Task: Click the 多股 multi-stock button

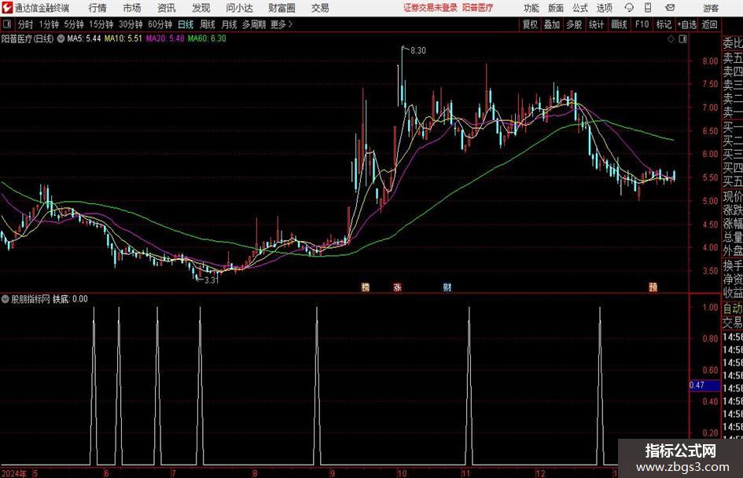Action: click(574, 24)
